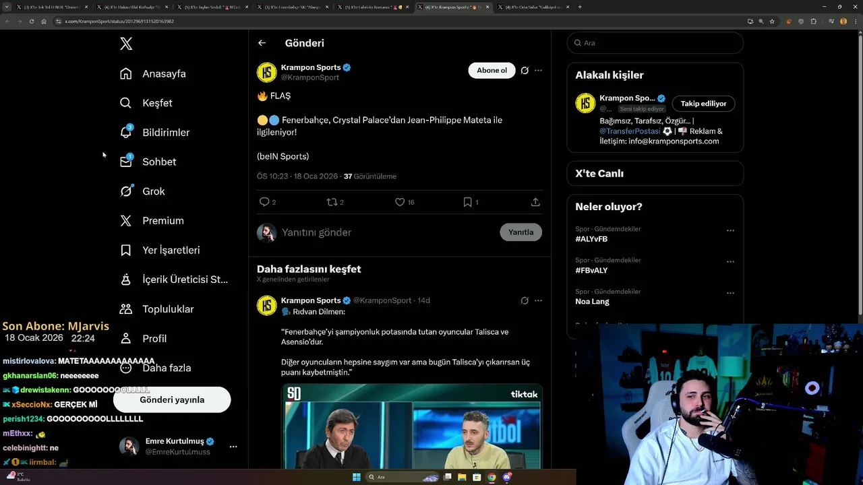The width and height of the screenshot is (863, 485).
Task: Click the Yanıtla button
Action: click(520, 232)
